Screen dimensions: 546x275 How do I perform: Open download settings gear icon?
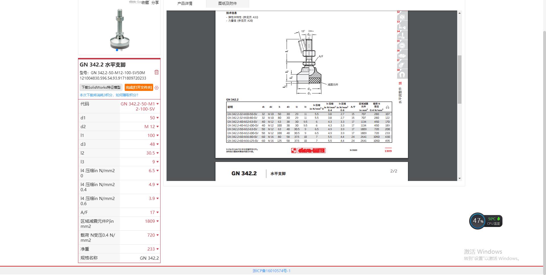tap(157, 88)
